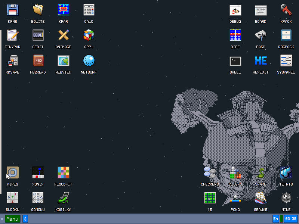Open HEXEDIT icon
The width and height of the screenshot is (299, 224).
[x=261, y=61]
